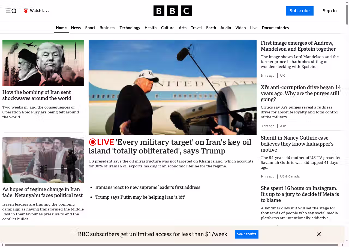Click the Sign In link
This screenshot has width=349, height=247.
coord(329,11)
